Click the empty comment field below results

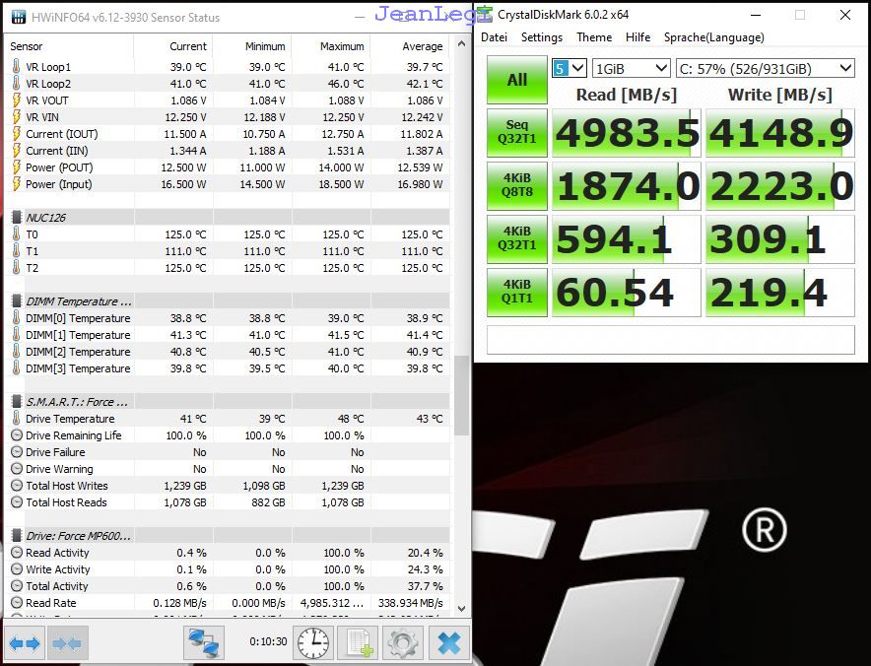[670, 339]
